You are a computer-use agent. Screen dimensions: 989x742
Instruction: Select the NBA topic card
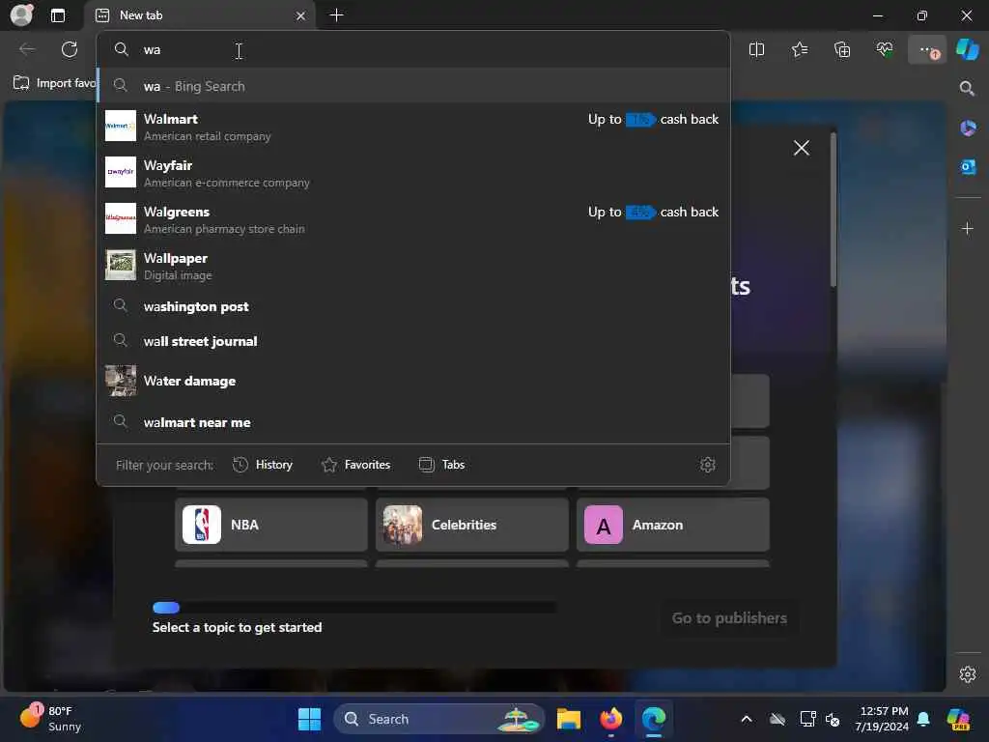[x=271, y=525]
